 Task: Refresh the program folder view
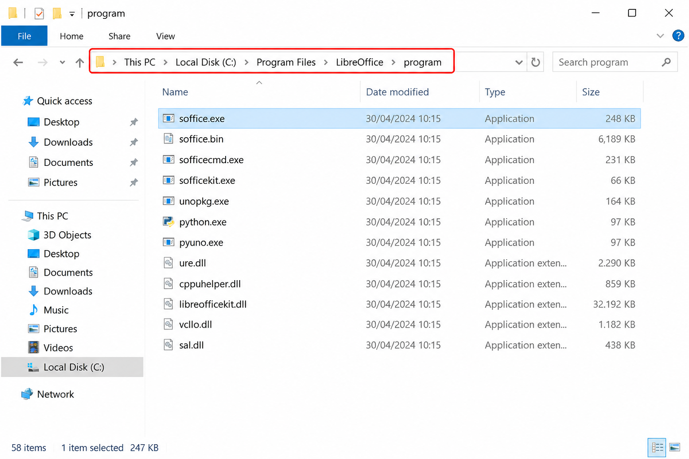coord(536,62)
